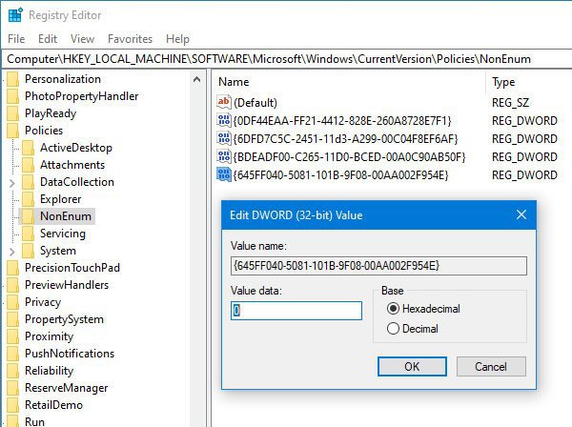Select the Decimal base radio button
The height and width of the screenshot is (427, 572).
tap(393, 329)
